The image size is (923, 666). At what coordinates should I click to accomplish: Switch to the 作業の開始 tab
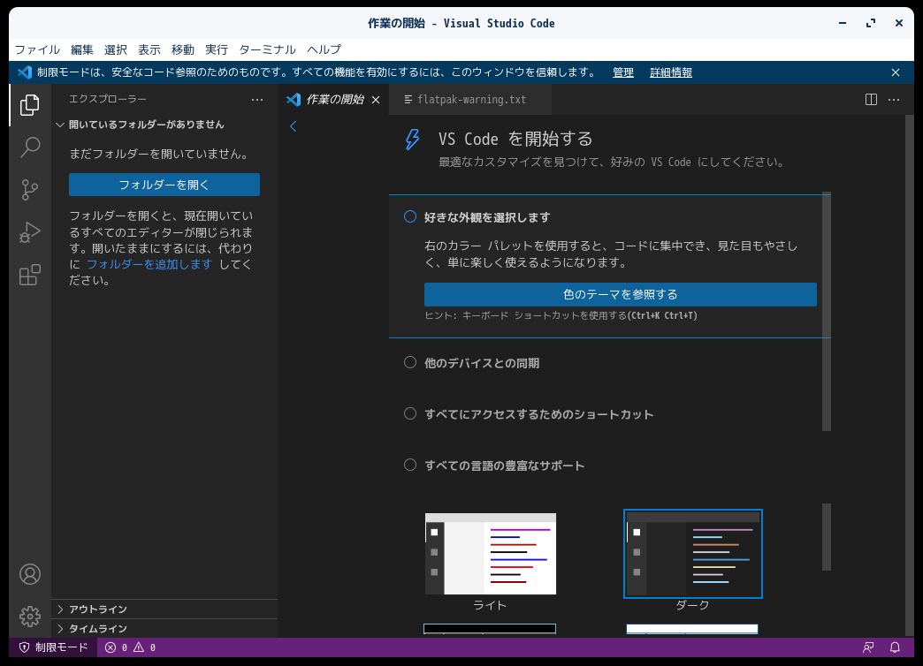(x=334, y=100)
